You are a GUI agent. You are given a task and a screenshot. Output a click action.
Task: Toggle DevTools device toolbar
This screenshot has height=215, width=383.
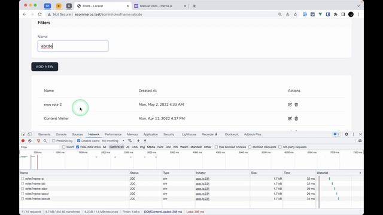[x=29, y=134]
